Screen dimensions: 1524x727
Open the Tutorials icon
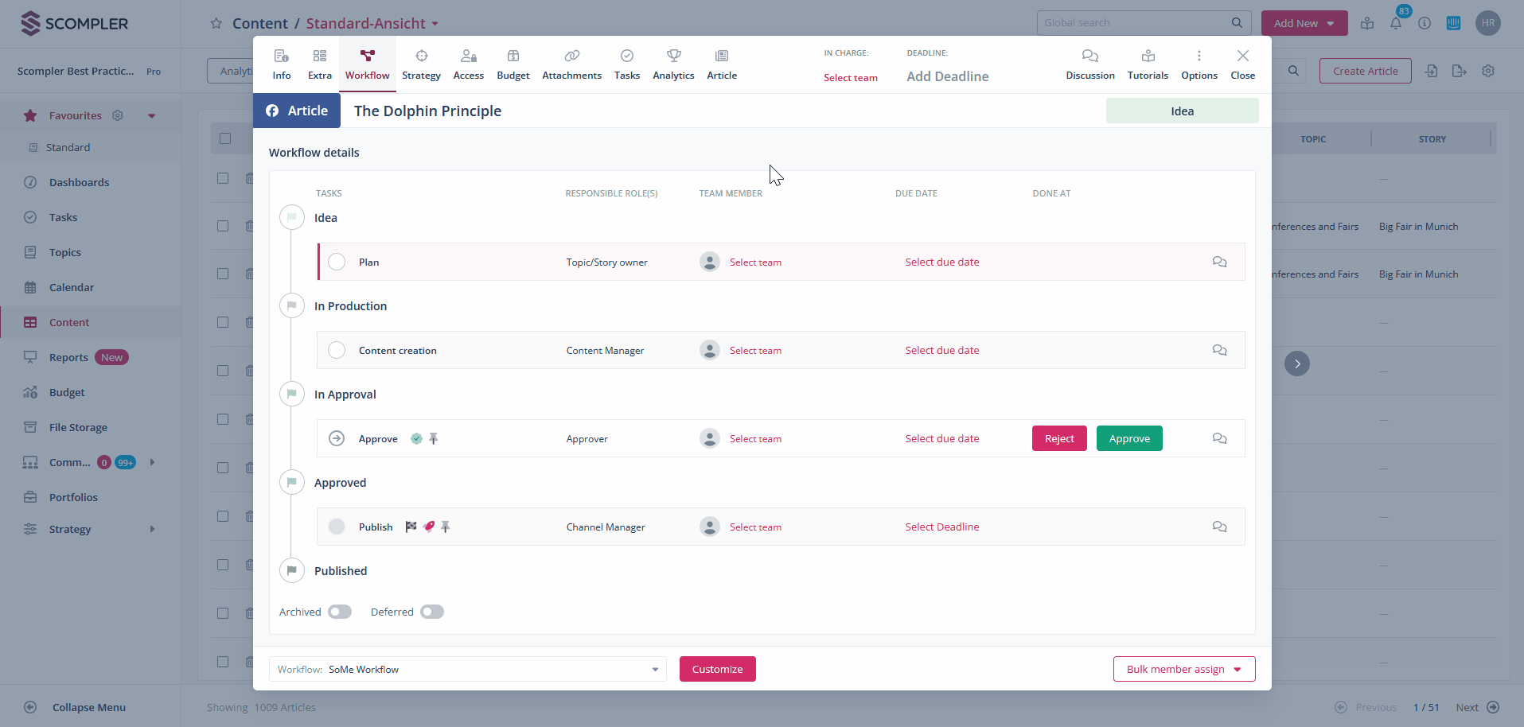(x=1148, y=56)
